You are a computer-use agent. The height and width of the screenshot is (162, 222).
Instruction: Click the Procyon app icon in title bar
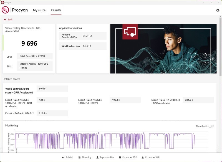(2, 2)
